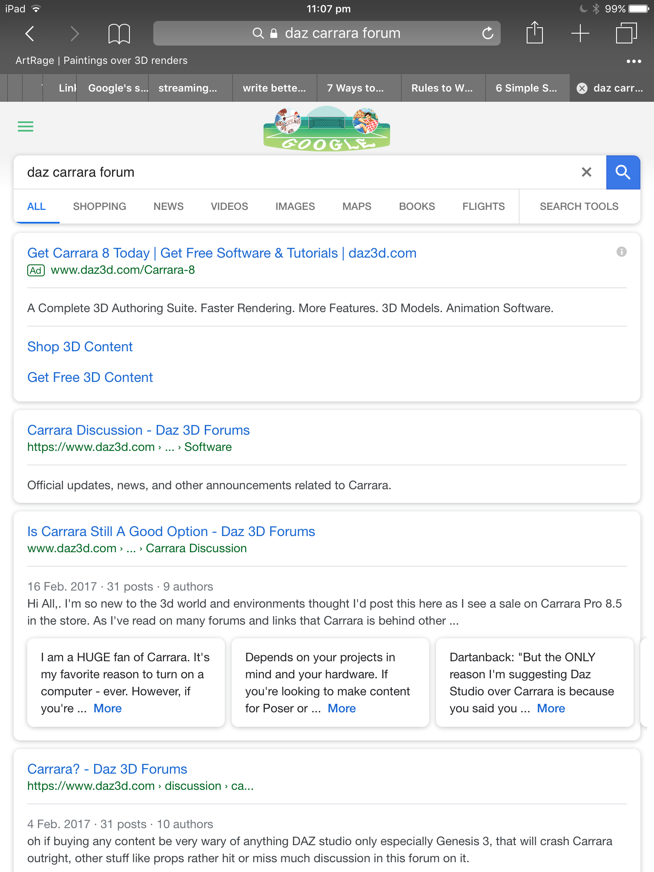Tap the Safari share icon
Image resolution: width=654 pixels, height=872 pixels.
pyautogui.click(x=534, y=32)
